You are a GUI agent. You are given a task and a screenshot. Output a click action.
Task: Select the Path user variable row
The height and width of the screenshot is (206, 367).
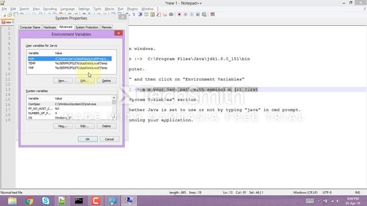69,58
